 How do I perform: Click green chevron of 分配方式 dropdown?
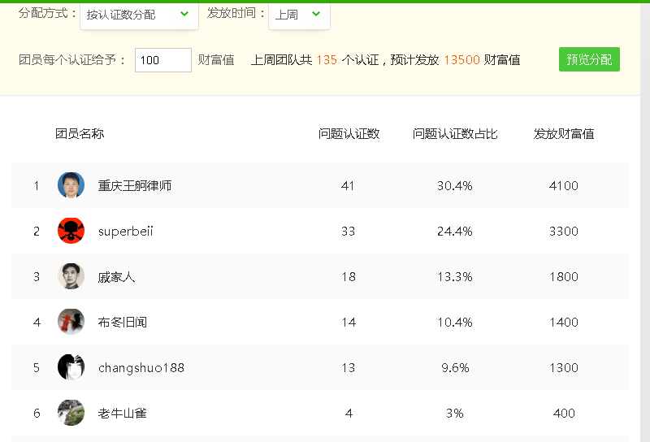(x=184, y=14)
